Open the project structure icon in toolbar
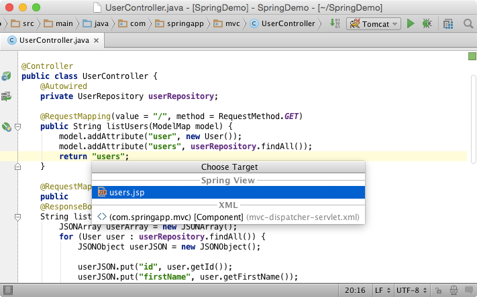The height and width of the screenshot is (297, 477). [x=448, y=23]
